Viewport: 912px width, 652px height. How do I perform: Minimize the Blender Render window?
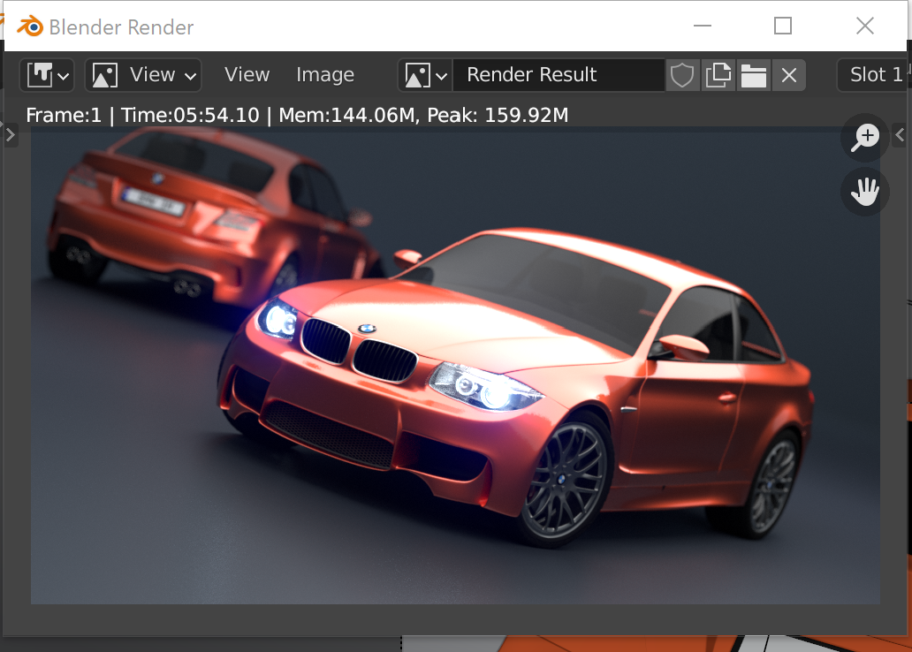click(703, 26)
